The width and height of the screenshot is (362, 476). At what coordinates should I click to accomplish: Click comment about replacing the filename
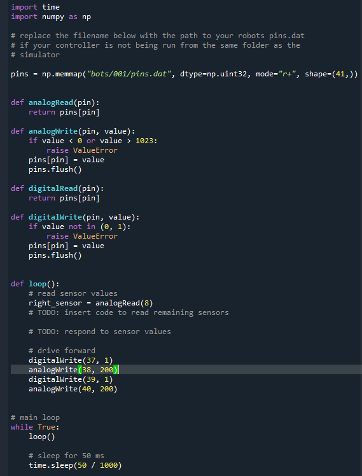coord(158,36)
